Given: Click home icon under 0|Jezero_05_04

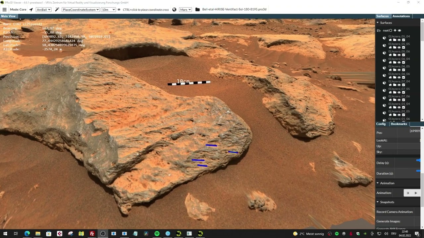Looking at the screenshot, I should [390, 40].
